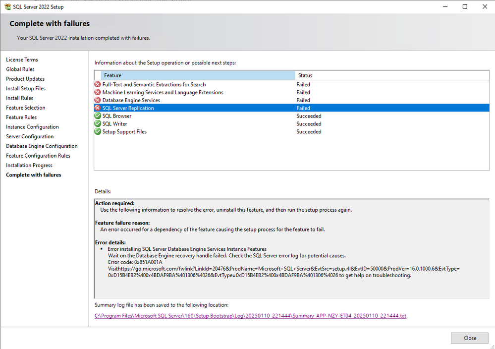Click the Failed status of Database Engine Services

pos(303,100)
